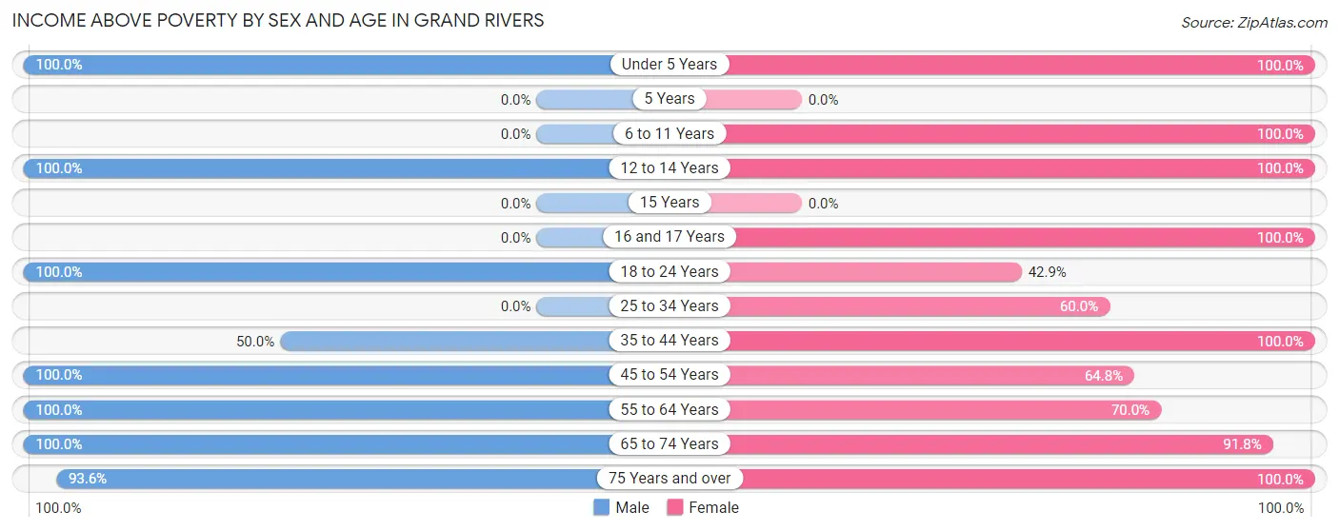The height and width of the screenshot is (531, 1339).
Task: Click the 50.0% male bar for 35–44
Action: pos(448,341)
